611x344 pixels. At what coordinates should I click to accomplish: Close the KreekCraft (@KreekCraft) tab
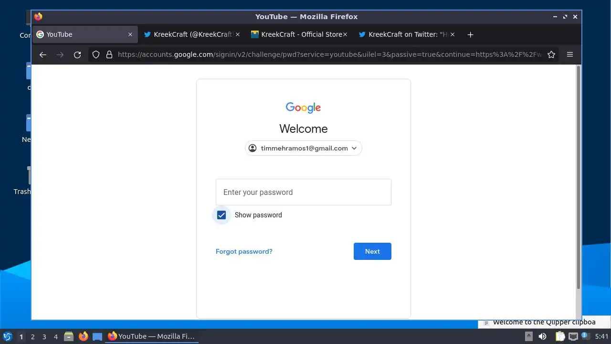tap(238, 34)
